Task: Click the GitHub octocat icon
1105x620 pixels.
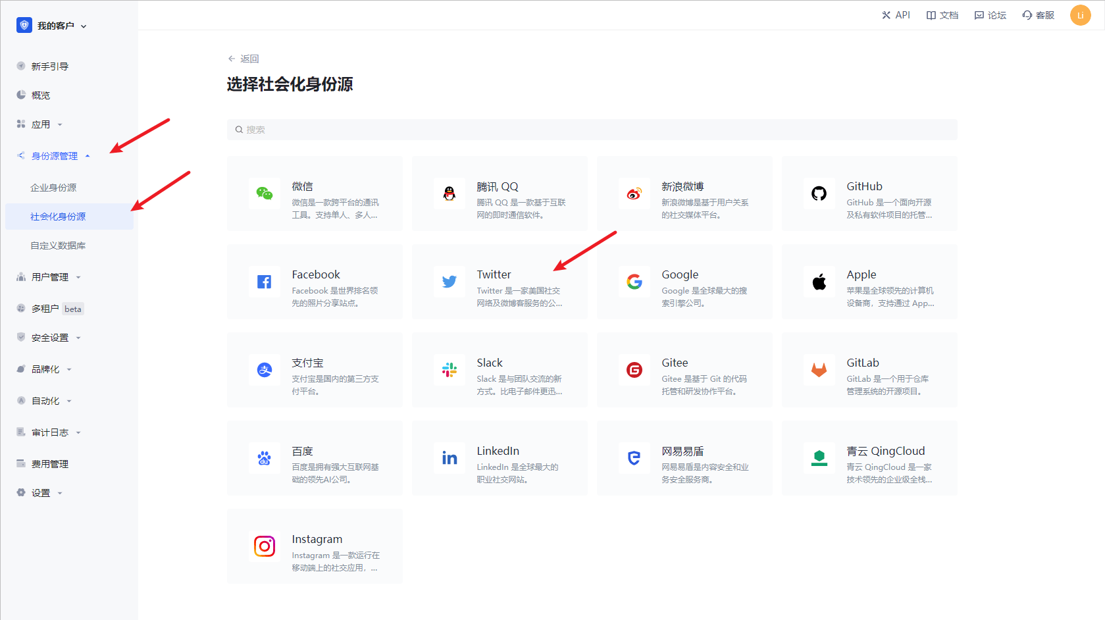Action: click(x=819, y=194)
